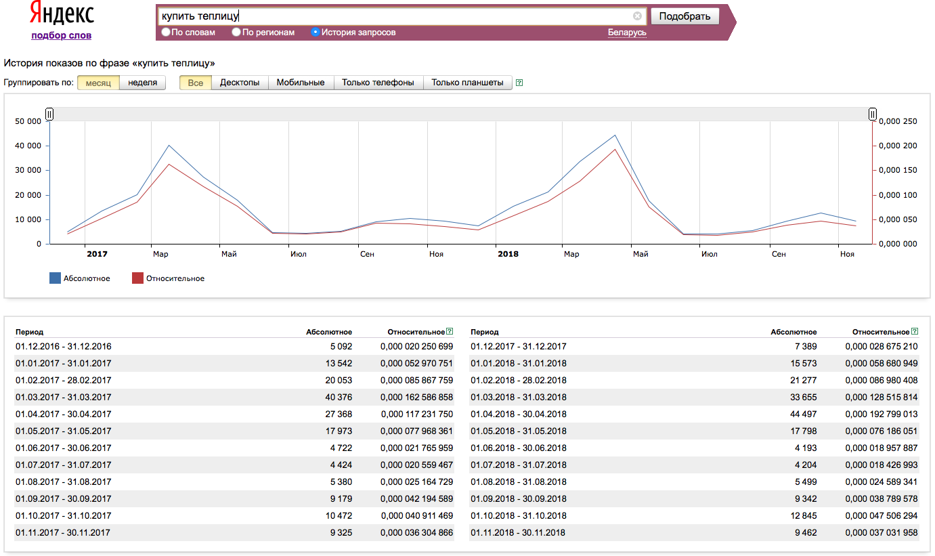This screenshot has width=935, height=556.
Task: Click the left chart range slider handle
Action: point(49,114)
